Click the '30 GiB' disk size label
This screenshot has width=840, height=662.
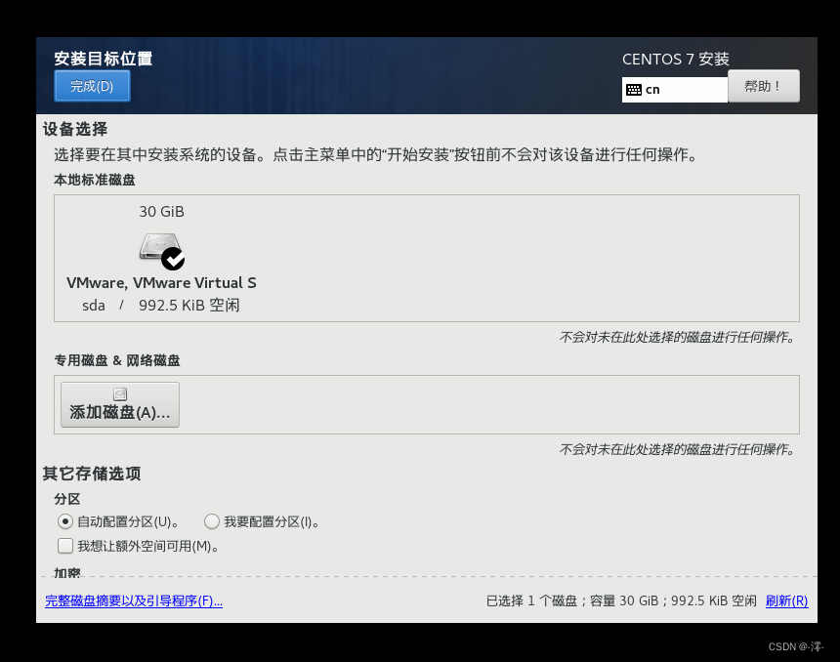point(162,212)
